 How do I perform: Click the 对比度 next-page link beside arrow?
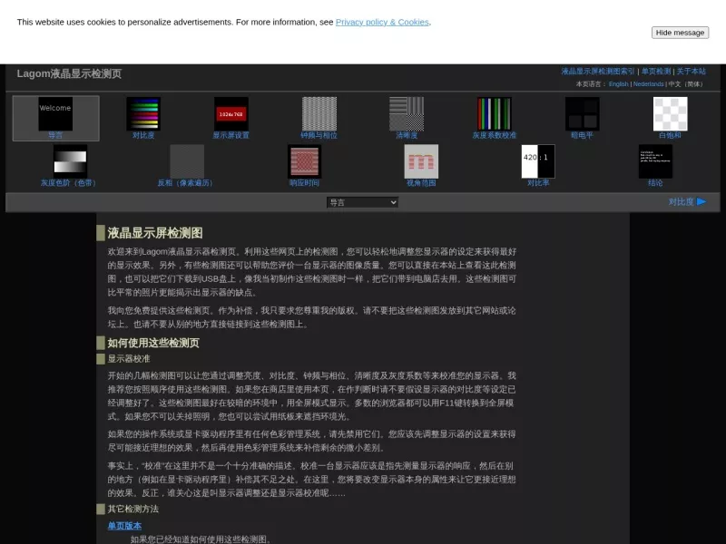(681, 202)
